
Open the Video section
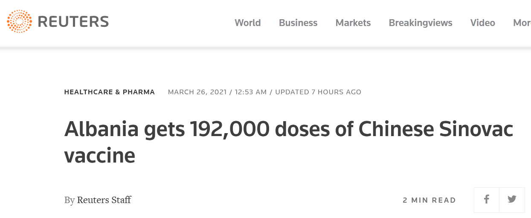(x=483, y=23)
